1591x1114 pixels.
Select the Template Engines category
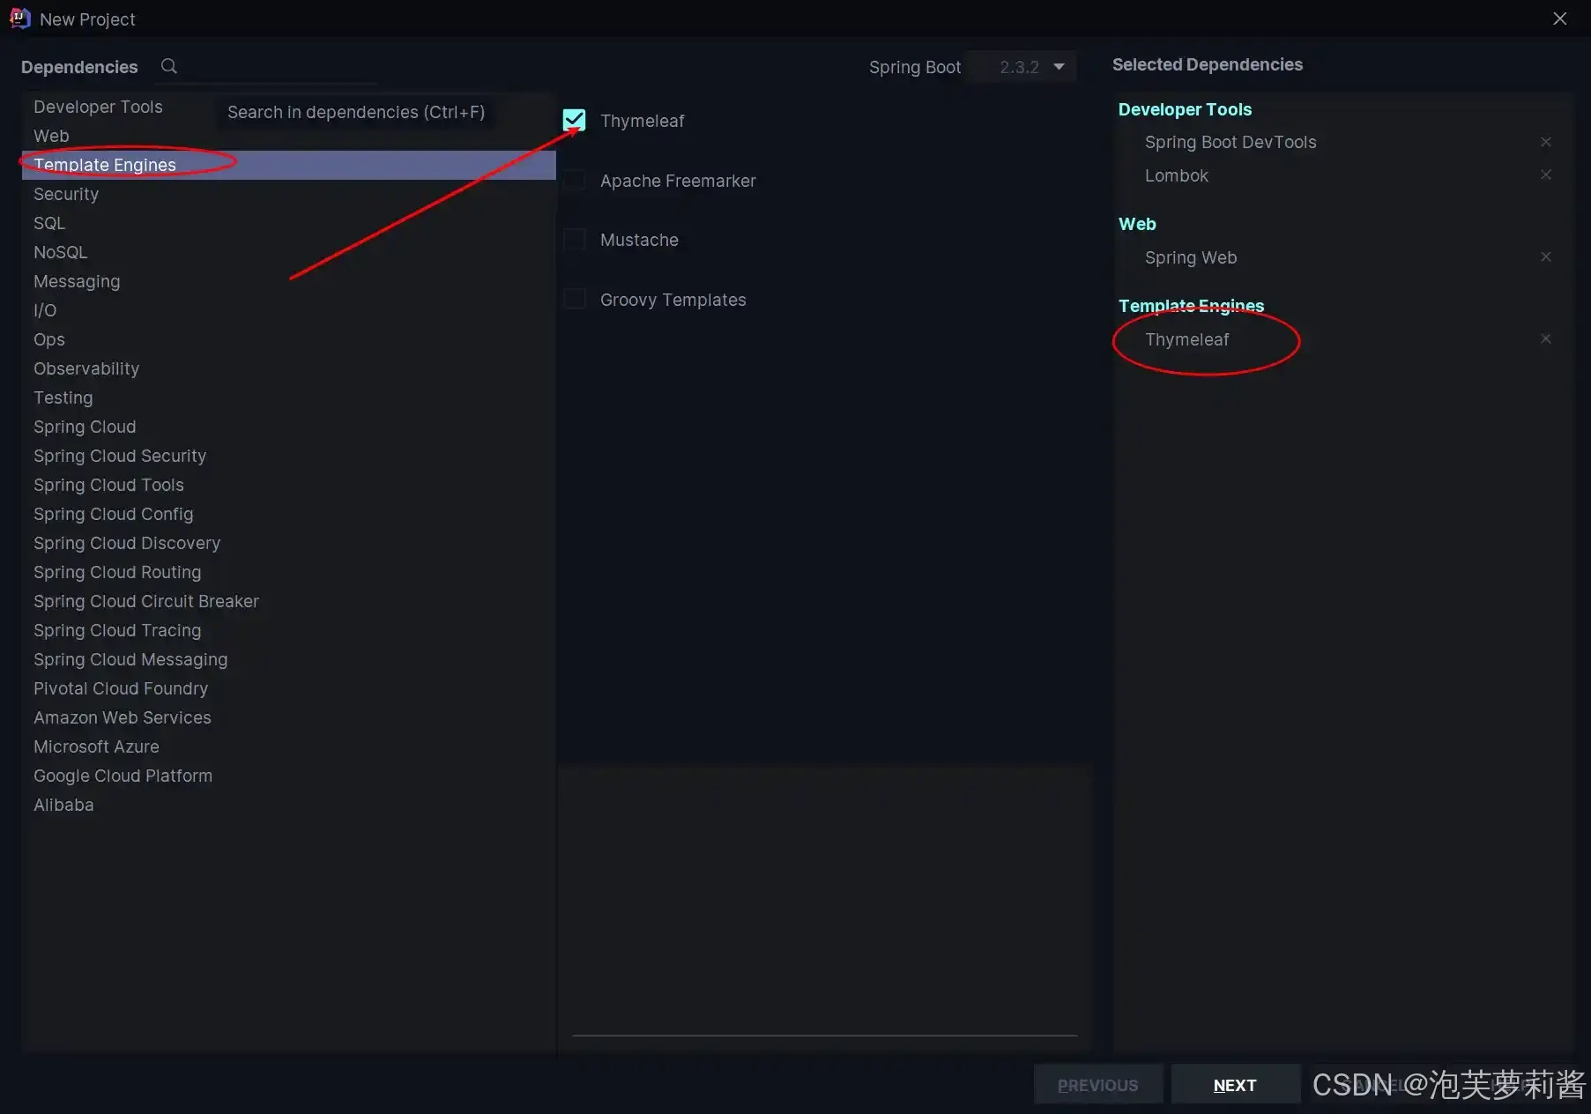click(289, 165)
